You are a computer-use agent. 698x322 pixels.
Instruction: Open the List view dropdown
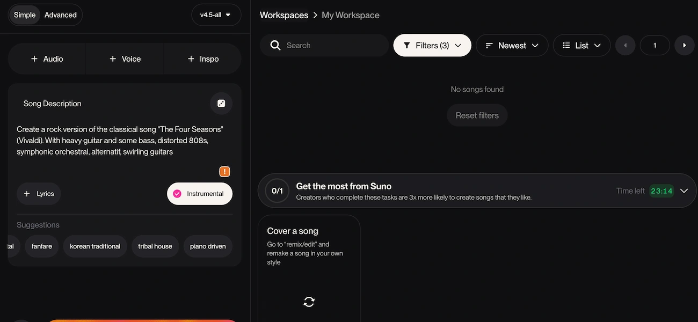point(581,46)
